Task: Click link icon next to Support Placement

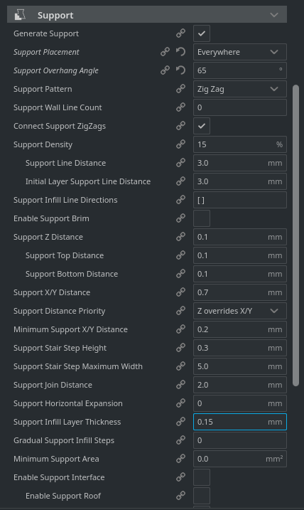Action: (x=165, y=52)
